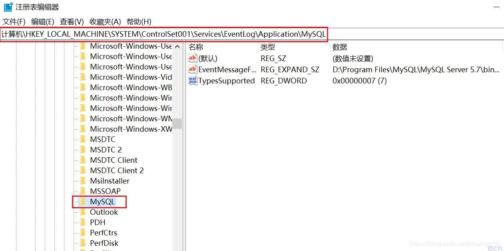504x251 pixels.
Task: Click the Microsoft-Windows-Vid folder icon
Action: point(83,77)
